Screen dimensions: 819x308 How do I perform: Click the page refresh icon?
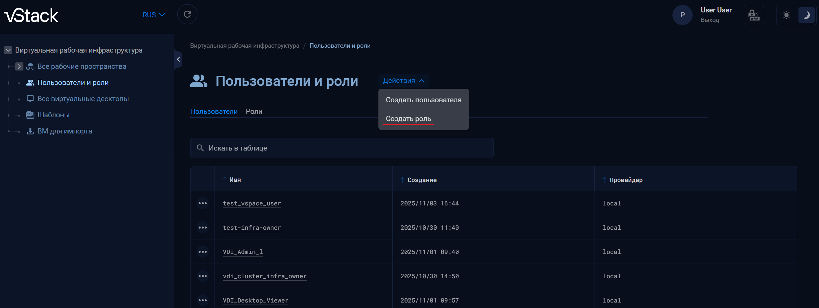pyautogui.click(x=187, y=15)
